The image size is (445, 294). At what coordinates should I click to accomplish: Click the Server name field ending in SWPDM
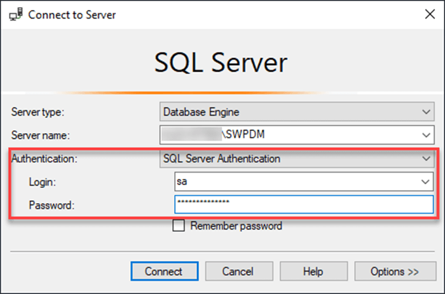click(x=297, y=135)
